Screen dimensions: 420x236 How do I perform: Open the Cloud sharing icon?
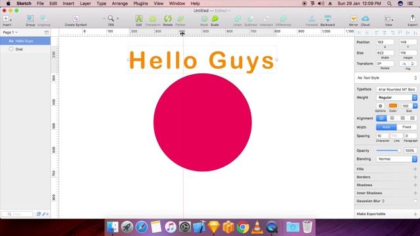point(366,18)
